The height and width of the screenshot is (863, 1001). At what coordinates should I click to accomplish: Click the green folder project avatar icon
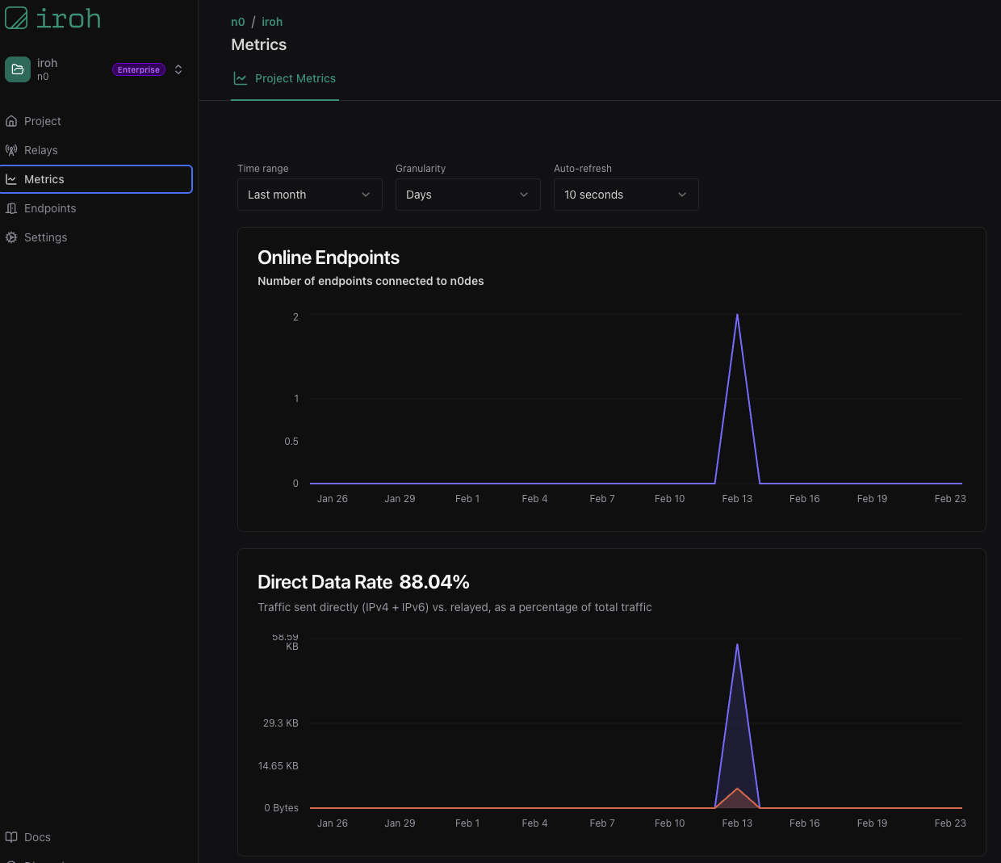(x=18, y=69)
